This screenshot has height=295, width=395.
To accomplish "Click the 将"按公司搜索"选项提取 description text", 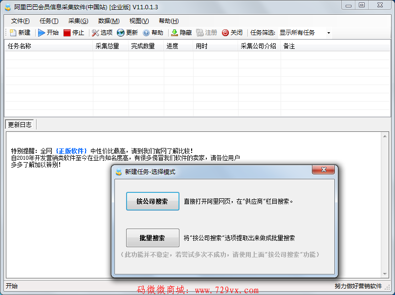I will click(x=239, y=238).
